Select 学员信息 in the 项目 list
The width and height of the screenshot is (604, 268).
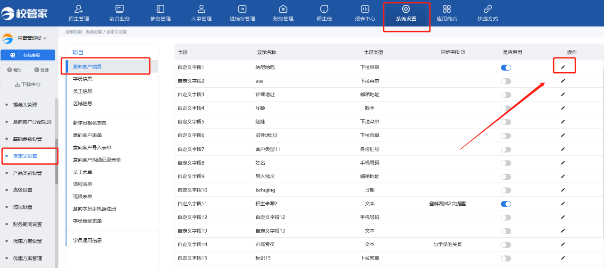[x=83, y=79]
